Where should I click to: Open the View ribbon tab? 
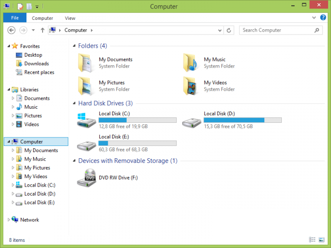click(x=70, y=18)
